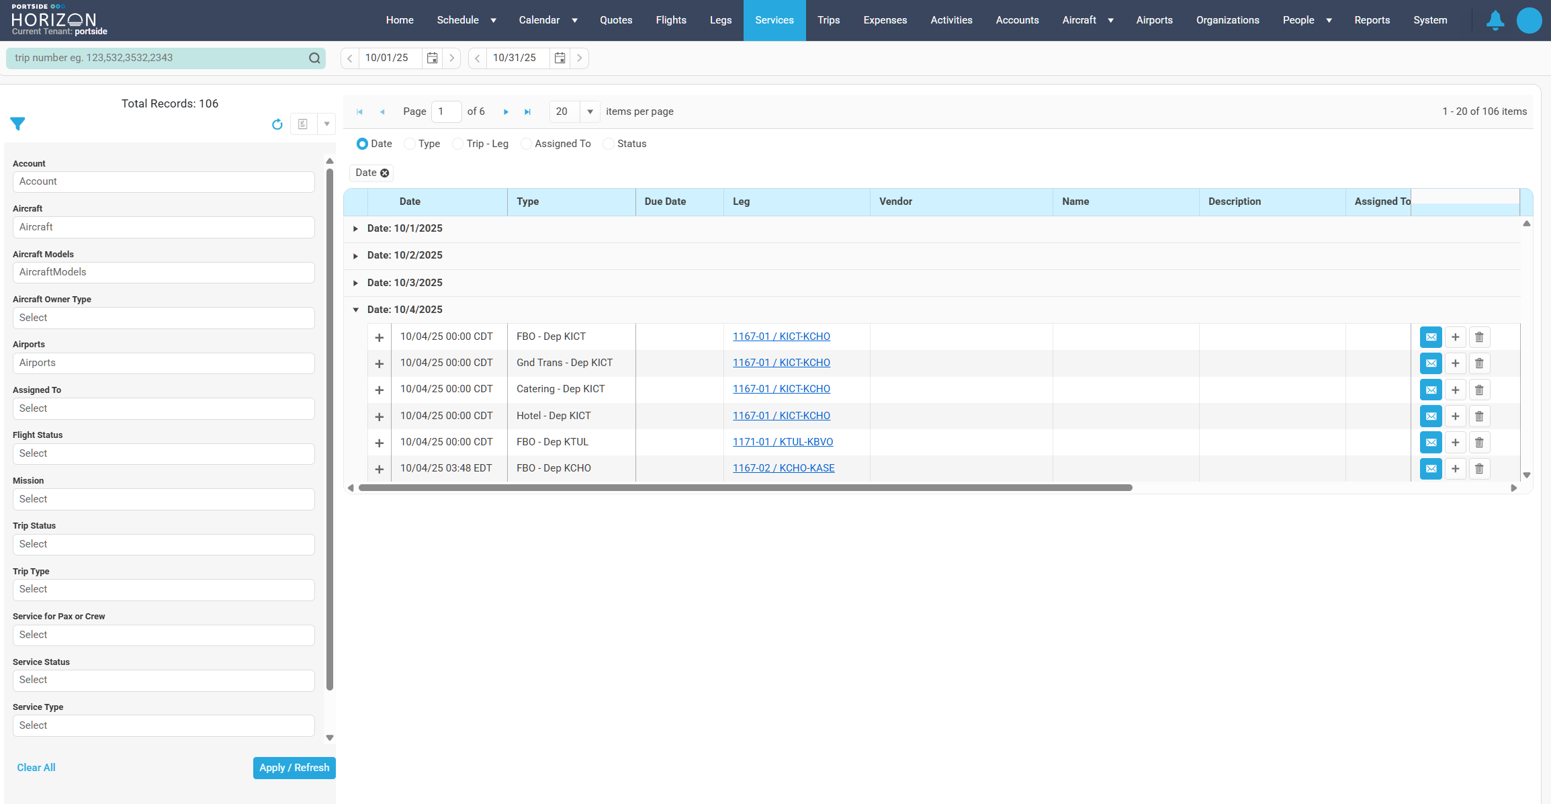Go to last page of results

coord(527,112)
